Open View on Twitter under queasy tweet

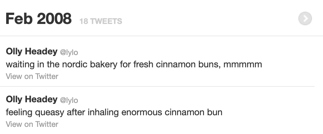[x=32, y=124]
